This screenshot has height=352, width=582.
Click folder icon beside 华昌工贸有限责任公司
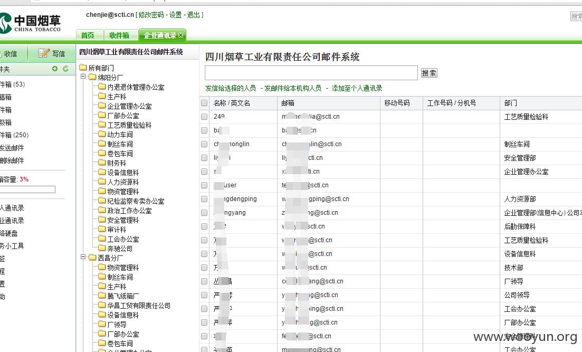tap(102, 306)
